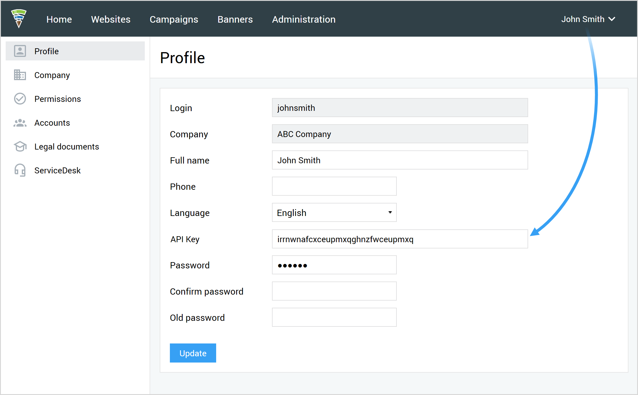Expand the John Smith account menu
Viewport: 638px width, 395px height.
tap(588, 19)
